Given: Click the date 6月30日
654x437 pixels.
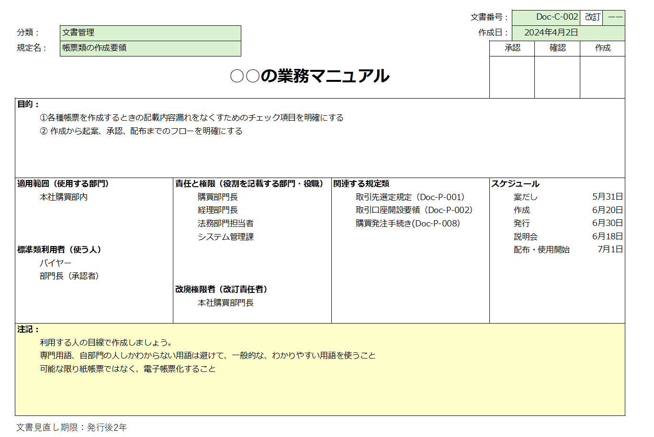Looking at the screenshot, I should [608, 223].
